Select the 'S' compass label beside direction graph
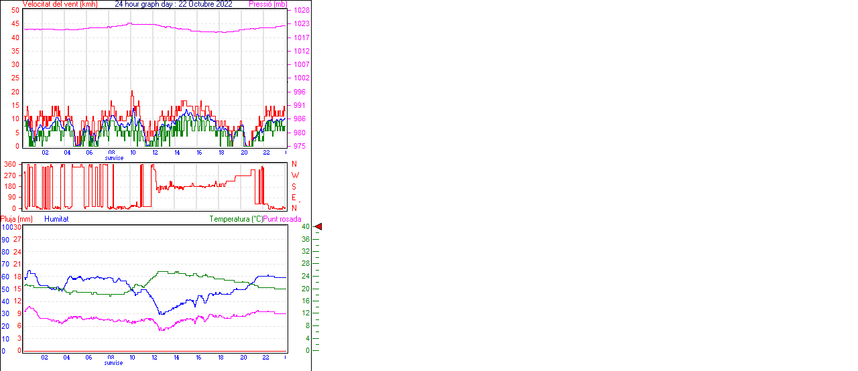This screenshot has width=858, height=371. tap(294, 186)
